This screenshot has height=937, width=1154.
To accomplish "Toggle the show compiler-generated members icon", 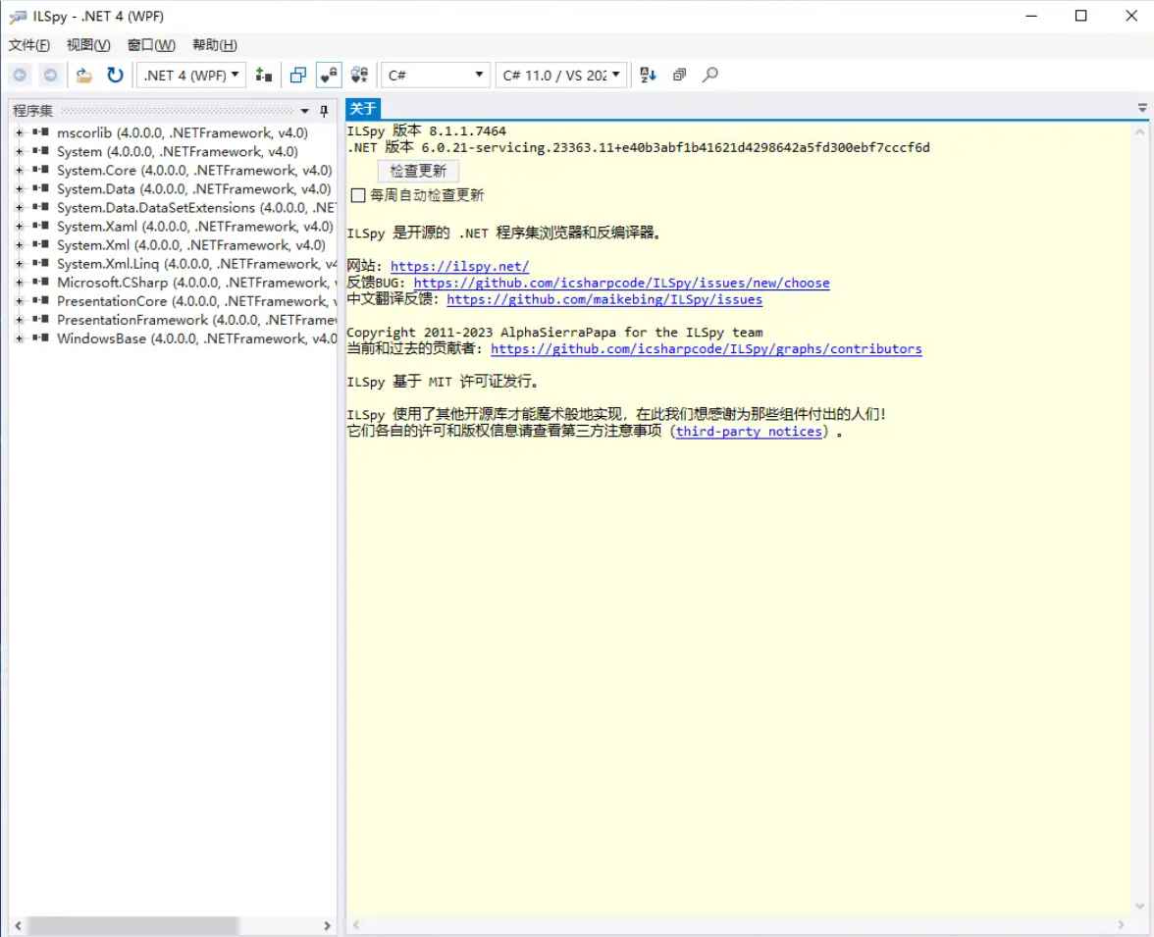I will point(359,75).
